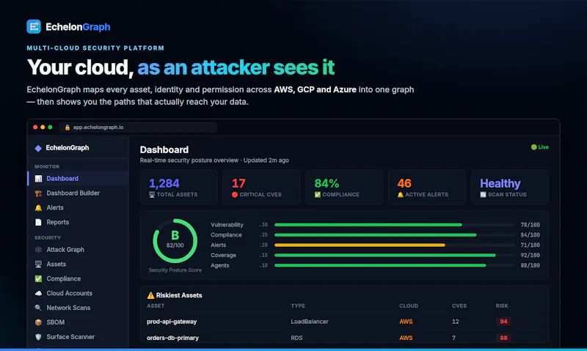Click the LoadBalancer type cell
The width and height of the screenshot is (587, 351).
pyautogui.click(x=309, y=322)
